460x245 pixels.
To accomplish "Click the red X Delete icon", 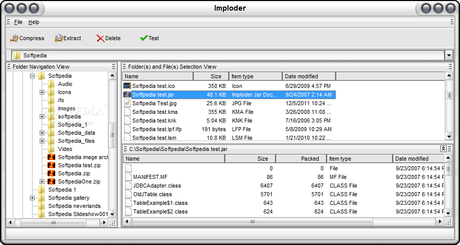I will (x=101, y=39).
